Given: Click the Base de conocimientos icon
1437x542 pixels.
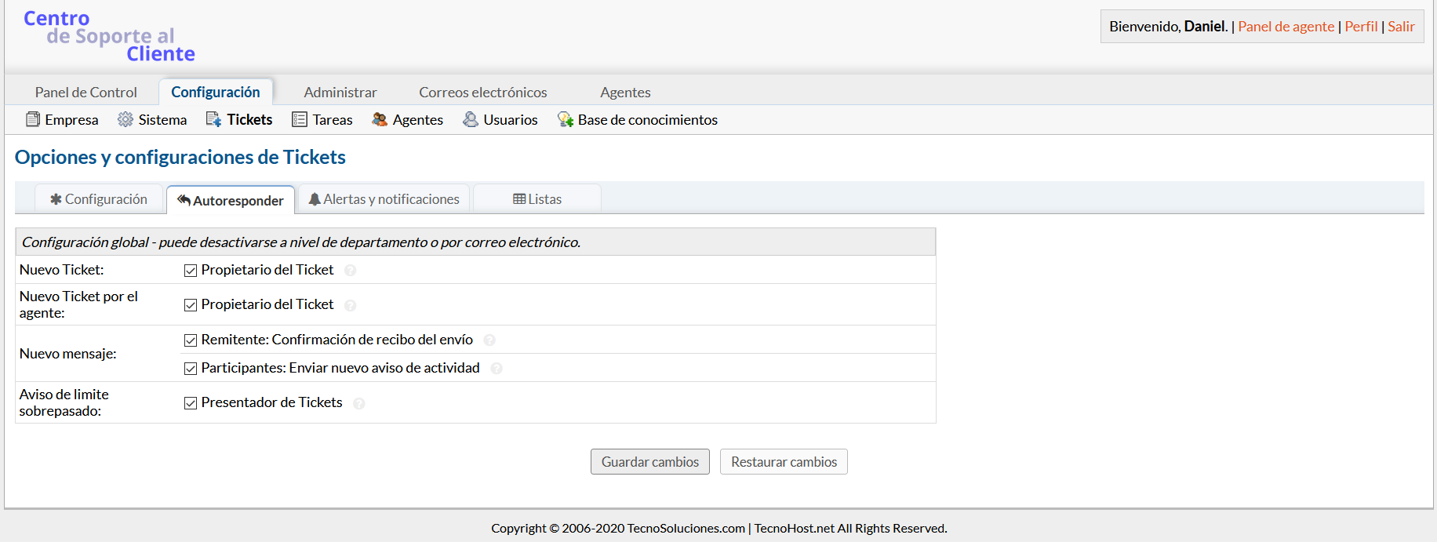Looking at the screenshot, I should click(565, 119).
